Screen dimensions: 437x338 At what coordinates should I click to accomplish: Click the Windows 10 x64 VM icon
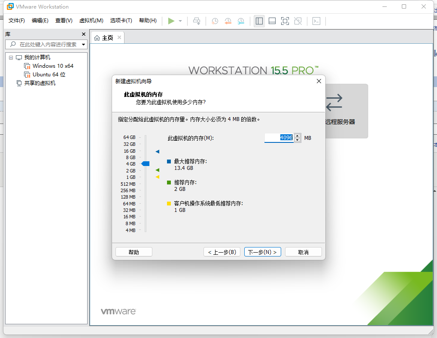tap(27, 66)
